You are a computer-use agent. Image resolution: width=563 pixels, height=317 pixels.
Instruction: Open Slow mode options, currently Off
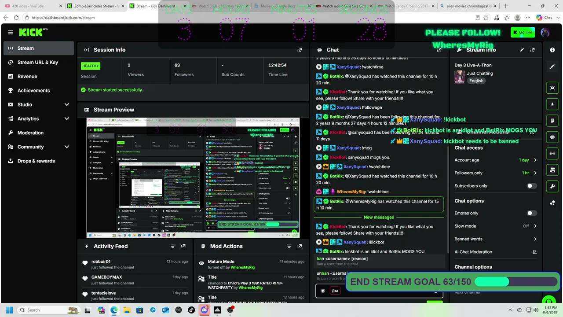coord(495,226)
